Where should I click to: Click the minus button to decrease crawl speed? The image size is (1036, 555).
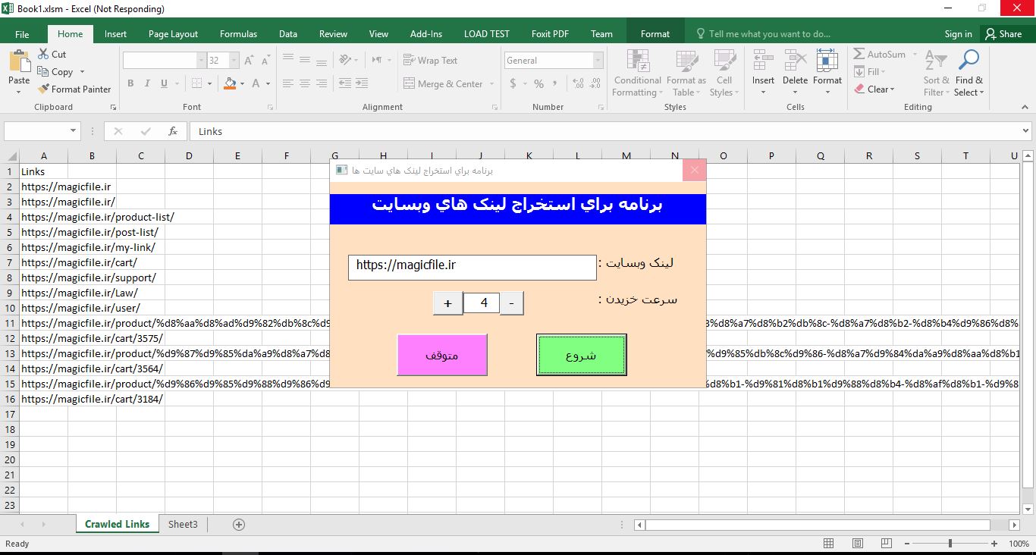click(x=512, y=303)
